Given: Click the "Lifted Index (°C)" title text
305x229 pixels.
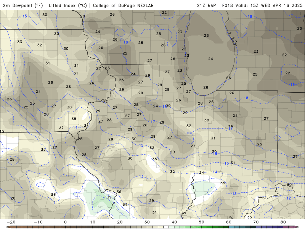Looking at the screenshot, I should click(68, 5).
